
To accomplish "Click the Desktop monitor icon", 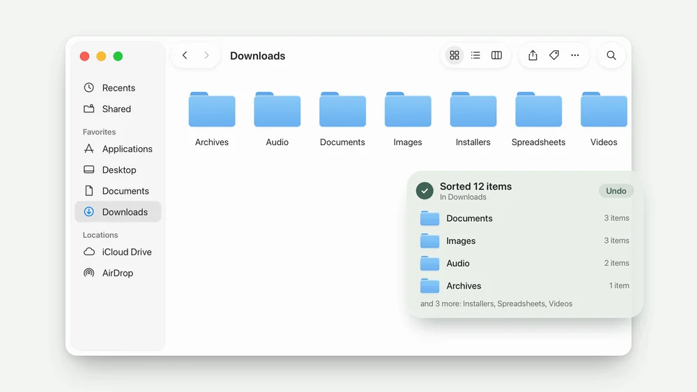I will click(x=89, y=169).
